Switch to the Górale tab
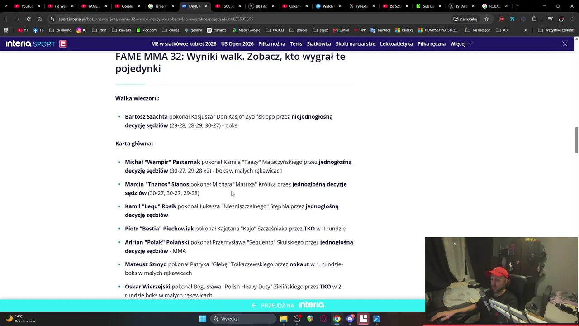Screen dimensions: 579x326 click(127, 6)
